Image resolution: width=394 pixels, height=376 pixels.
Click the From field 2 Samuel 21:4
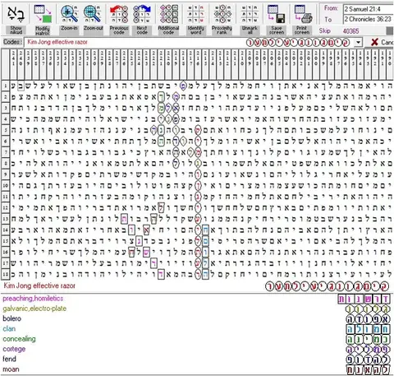[369, 9]
